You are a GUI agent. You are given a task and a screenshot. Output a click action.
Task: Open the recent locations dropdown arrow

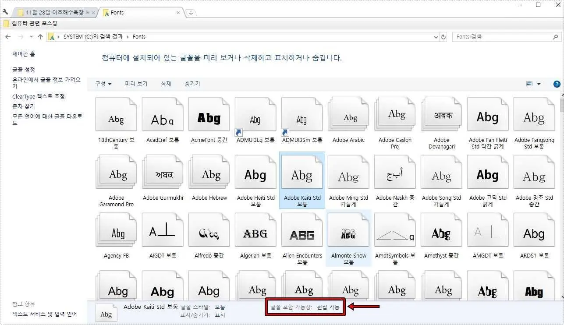(x=31, y=37)
